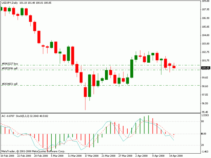Click the 27 Mar 2008 date label
This screenshot has height=158, width=211.
[125, 156]
